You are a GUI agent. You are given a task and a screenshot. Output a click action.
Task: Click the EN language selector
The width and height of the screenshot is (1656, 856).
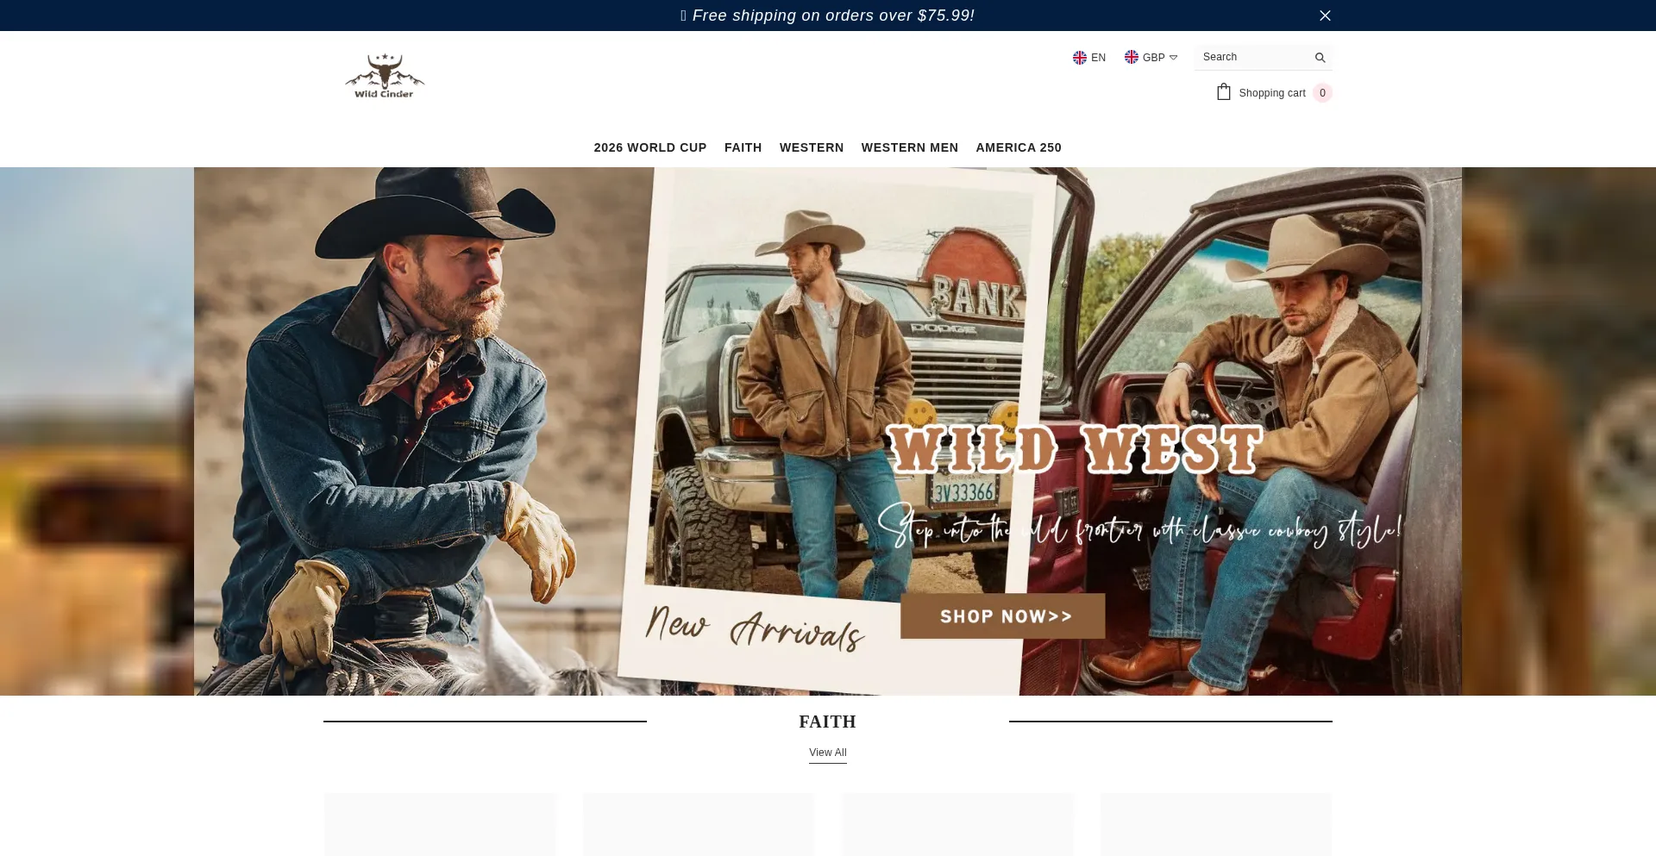point(1089,57)
